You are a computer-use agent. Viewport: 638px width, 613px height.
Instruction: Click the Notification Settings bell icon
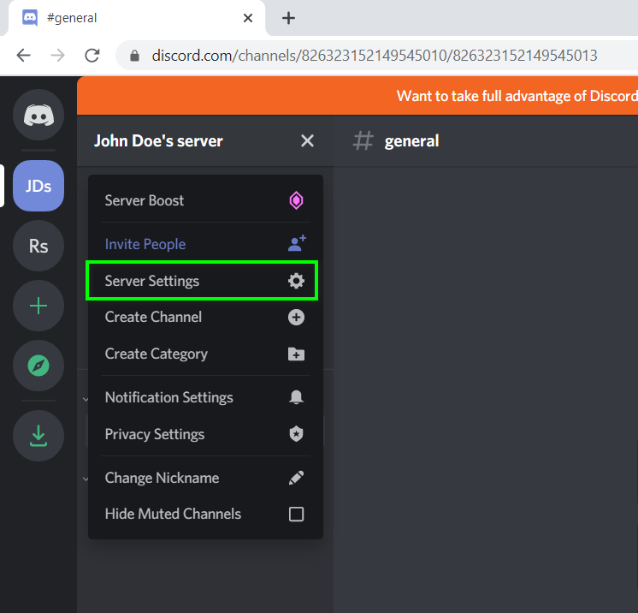click(296, 397)
